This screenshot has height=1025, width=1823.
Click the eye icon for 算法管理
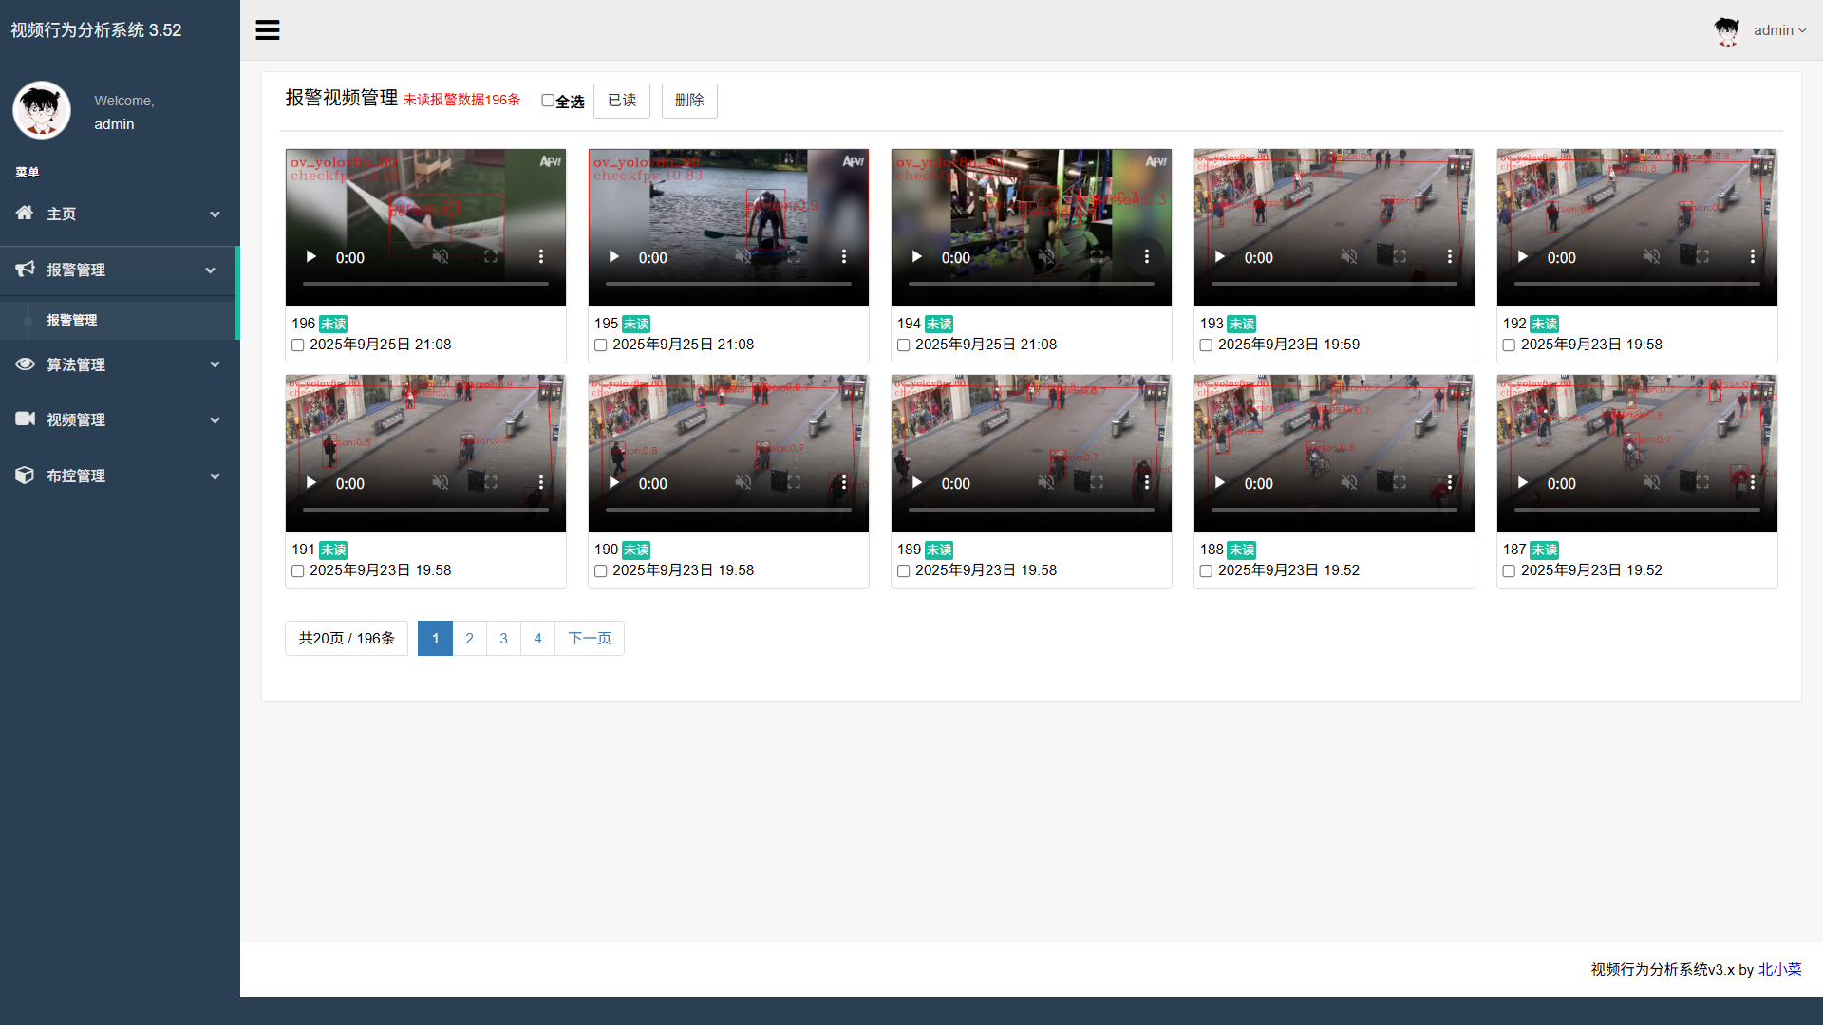pos(26,364)
